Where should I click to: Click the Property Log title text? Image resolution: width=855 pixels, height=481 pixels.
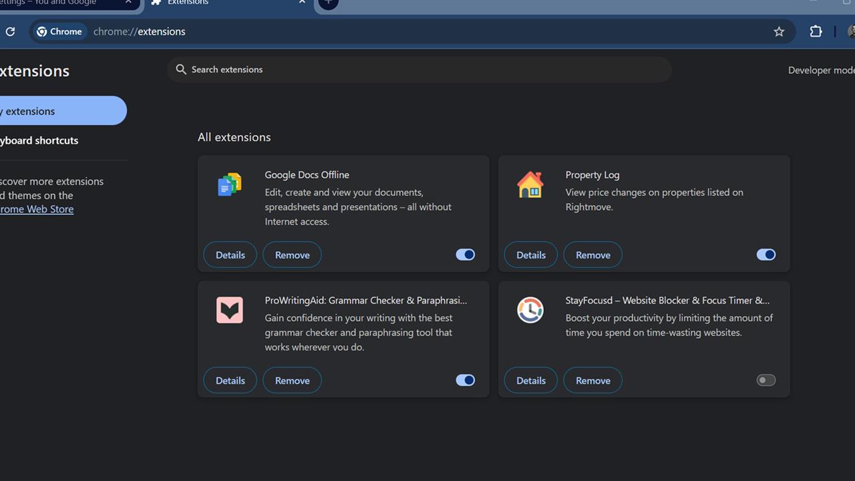[592, 175]
